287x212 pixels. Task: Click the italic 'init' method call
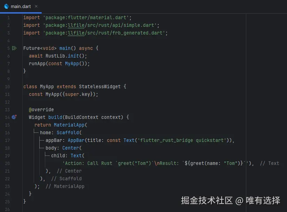click(x=73, y=56)
